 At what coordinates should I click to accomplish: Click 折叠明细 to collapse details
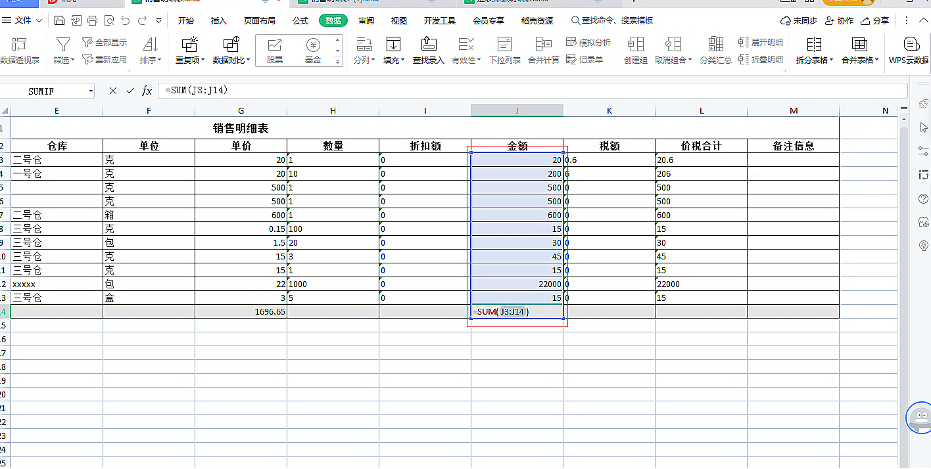click(761, 59)
